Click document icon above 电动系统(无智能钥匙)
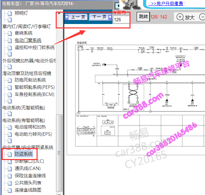This screenshot has width=205, height=195. 10,101
